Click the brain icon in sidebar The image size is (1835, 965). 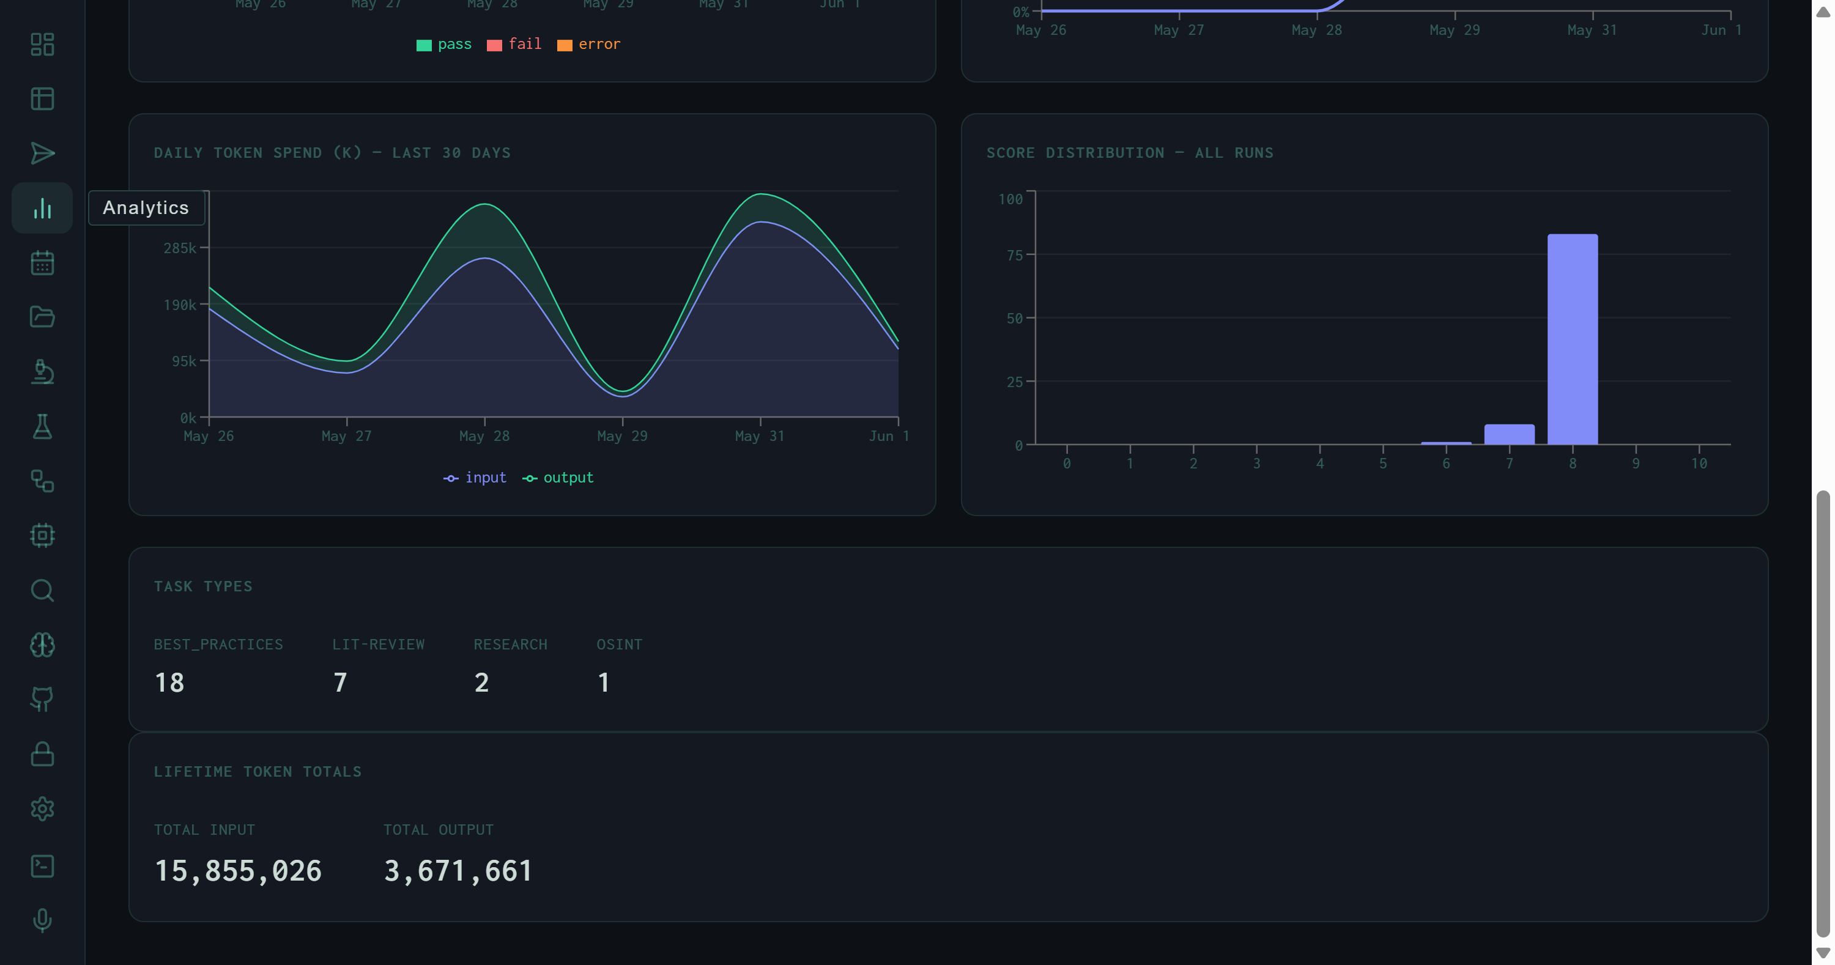(42, 645)
